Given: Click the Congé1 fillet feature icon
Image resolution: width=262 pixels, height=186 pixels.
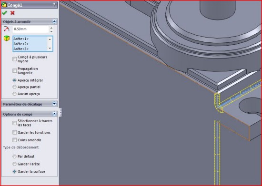Looking at the screenshot, I should point(4,5).
